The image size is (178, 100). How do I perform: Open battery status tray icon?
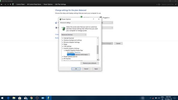(156, 98)
